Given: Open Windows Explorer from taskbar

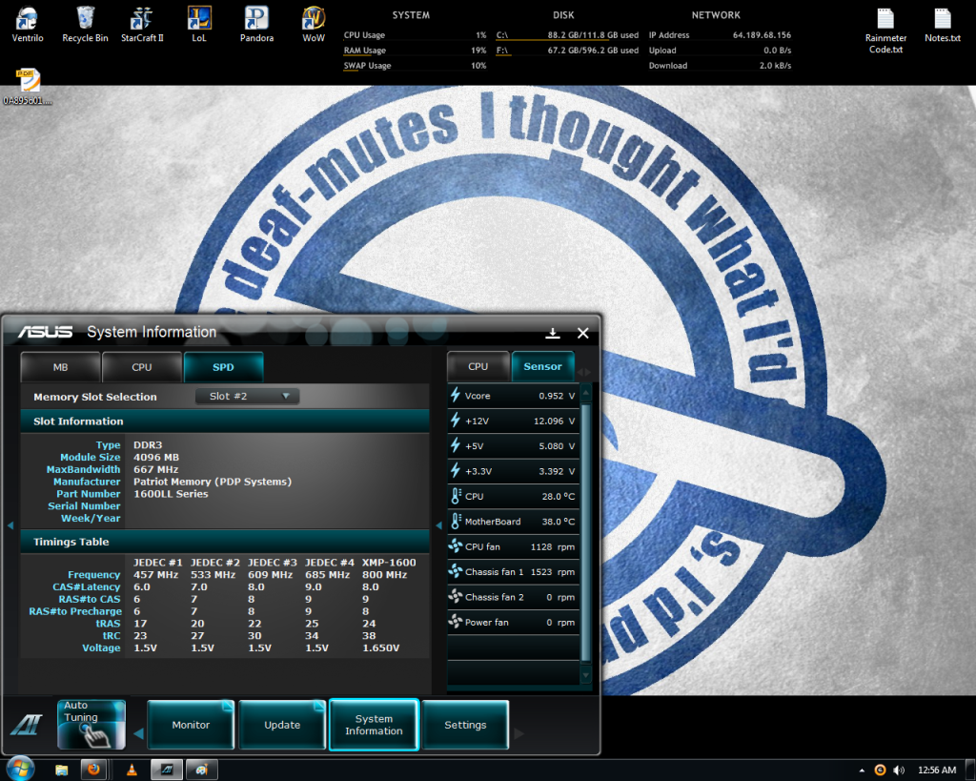Looking at the screenshot, I should tap(61, 771).
